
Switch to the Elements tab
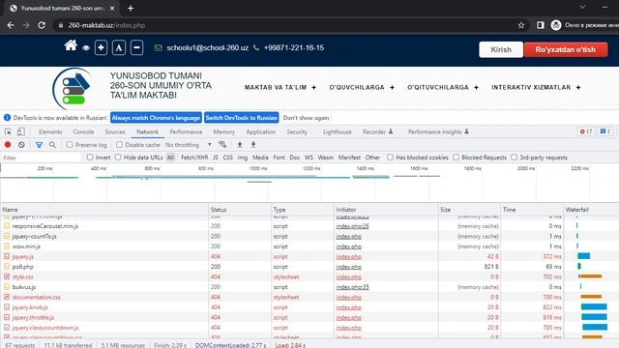pyautogui.click(x=50, y=131)
